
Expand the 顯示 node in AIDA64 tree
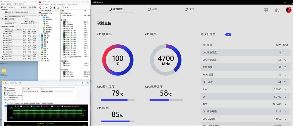pyautogui.click(x=40, y=40)
